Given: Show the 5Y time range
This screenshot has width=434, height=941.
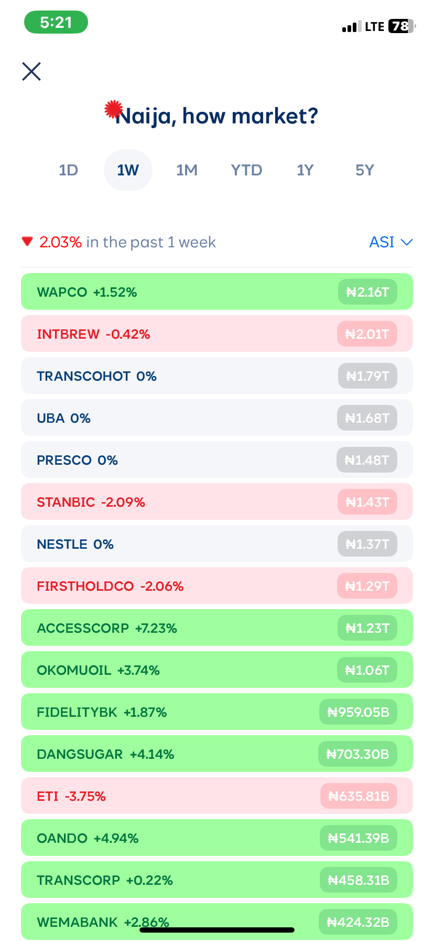Looking at the screenshot, I should pos(365,170).
